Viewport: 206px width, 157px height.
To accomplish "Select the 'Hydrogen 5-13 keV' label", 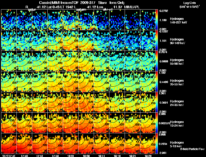I will [x=177, y=144].
